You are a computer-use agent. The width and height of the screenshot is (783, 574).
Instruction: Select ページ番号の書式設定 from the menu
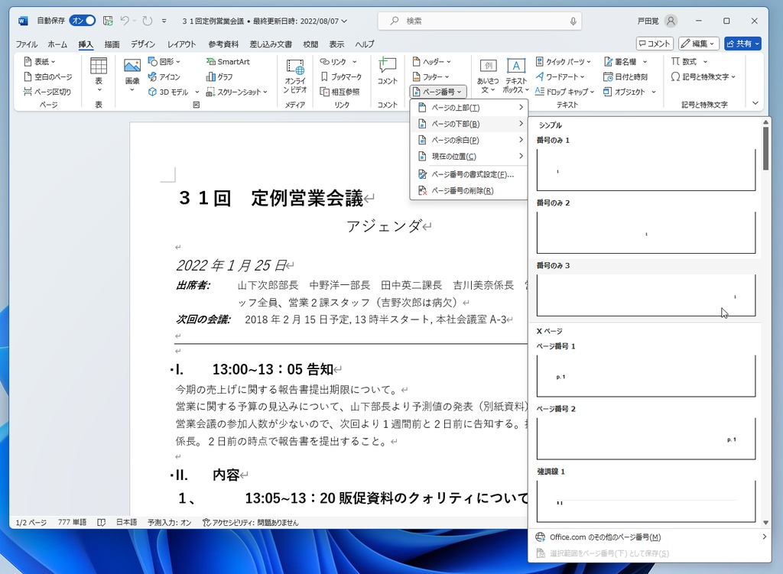pos(467,175)
